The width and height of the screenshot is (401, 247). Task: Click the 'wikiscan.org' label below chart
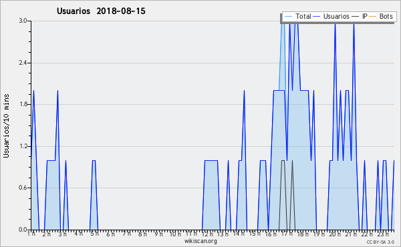(x=200, y=241)
